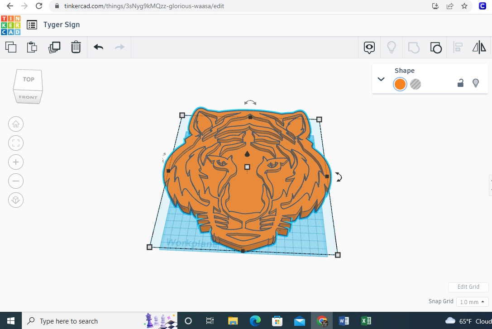Select Fit all in view
The height and width of the screenshot is (329, 492).
tap(16, 143)
